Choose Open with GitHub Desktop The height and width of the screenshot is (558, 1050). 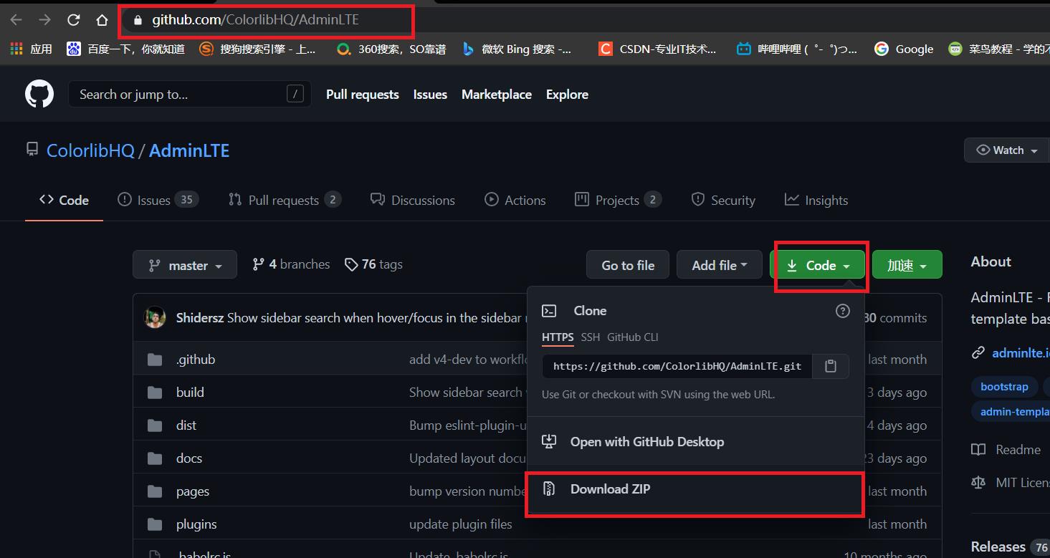click(695, 442)
